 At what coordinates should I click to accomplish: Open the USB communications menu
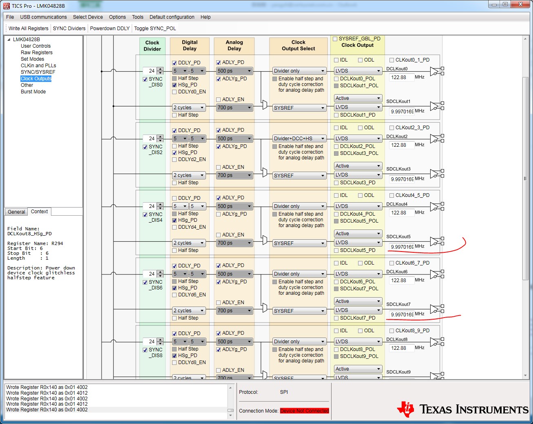44,17
